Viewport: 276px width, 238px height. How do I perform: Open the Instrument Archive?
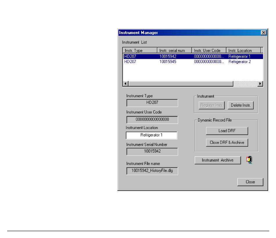coord(218,160)
